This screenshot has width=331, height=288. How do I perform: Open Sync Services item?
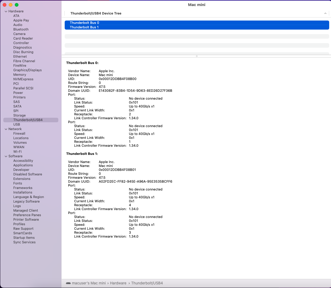[24, 242]
